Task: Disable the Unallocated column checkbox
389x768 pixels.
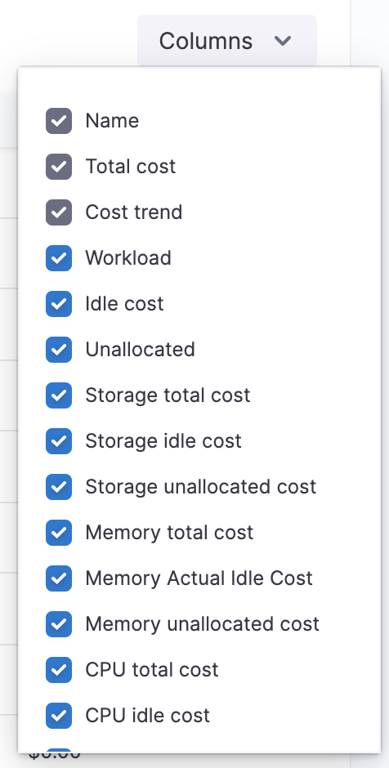Action: pyautogui.click(x=59, y=350)
